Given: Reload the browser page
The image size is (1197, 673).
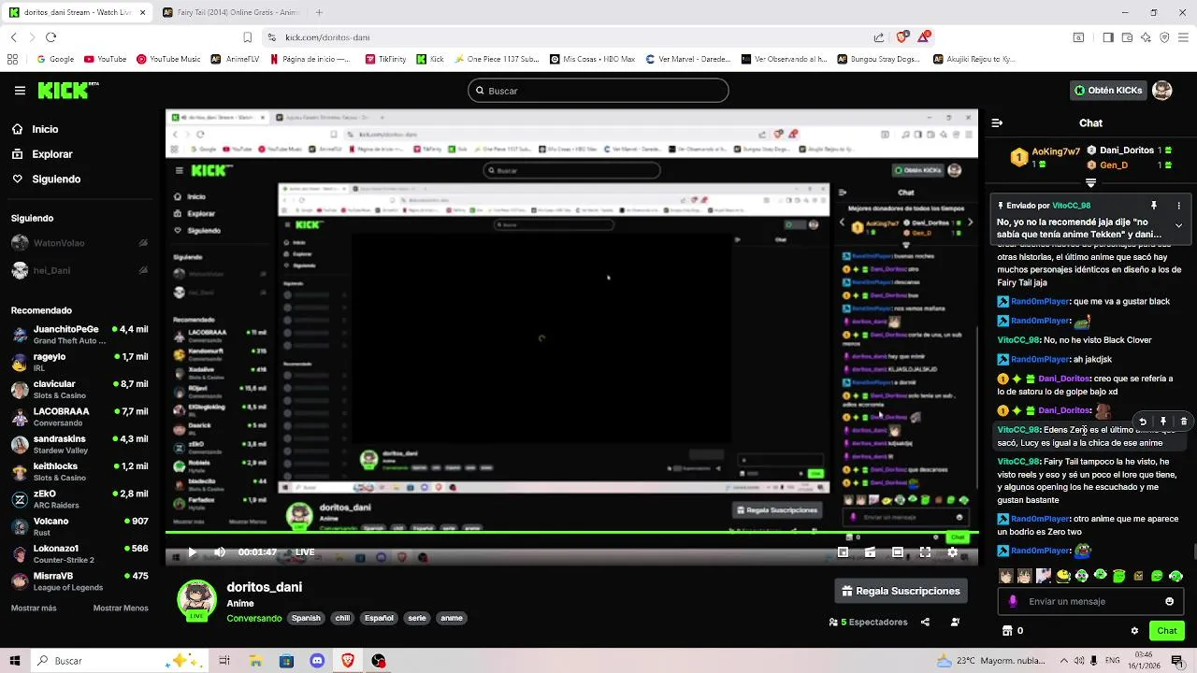Looking at the screenshot, I should click(x=50, y=37).
